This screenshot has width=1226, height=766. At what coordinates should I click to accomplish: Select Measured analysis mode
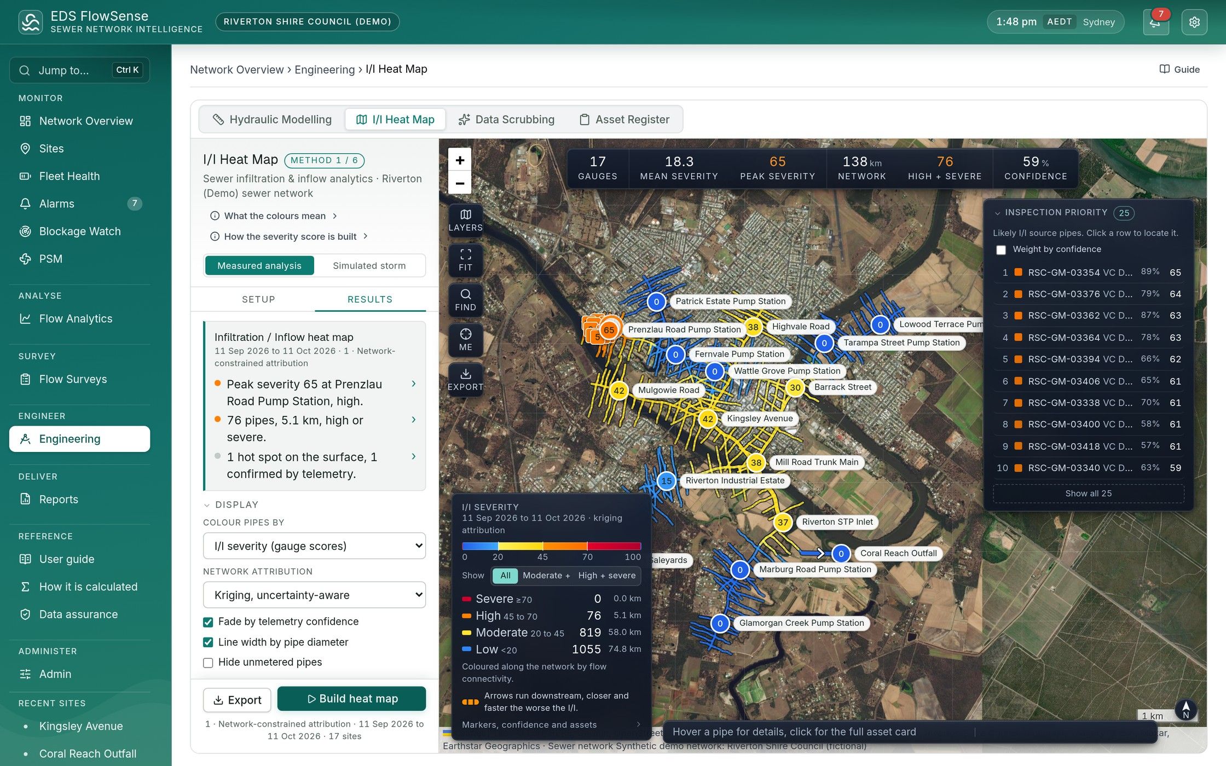coord(259,265)
